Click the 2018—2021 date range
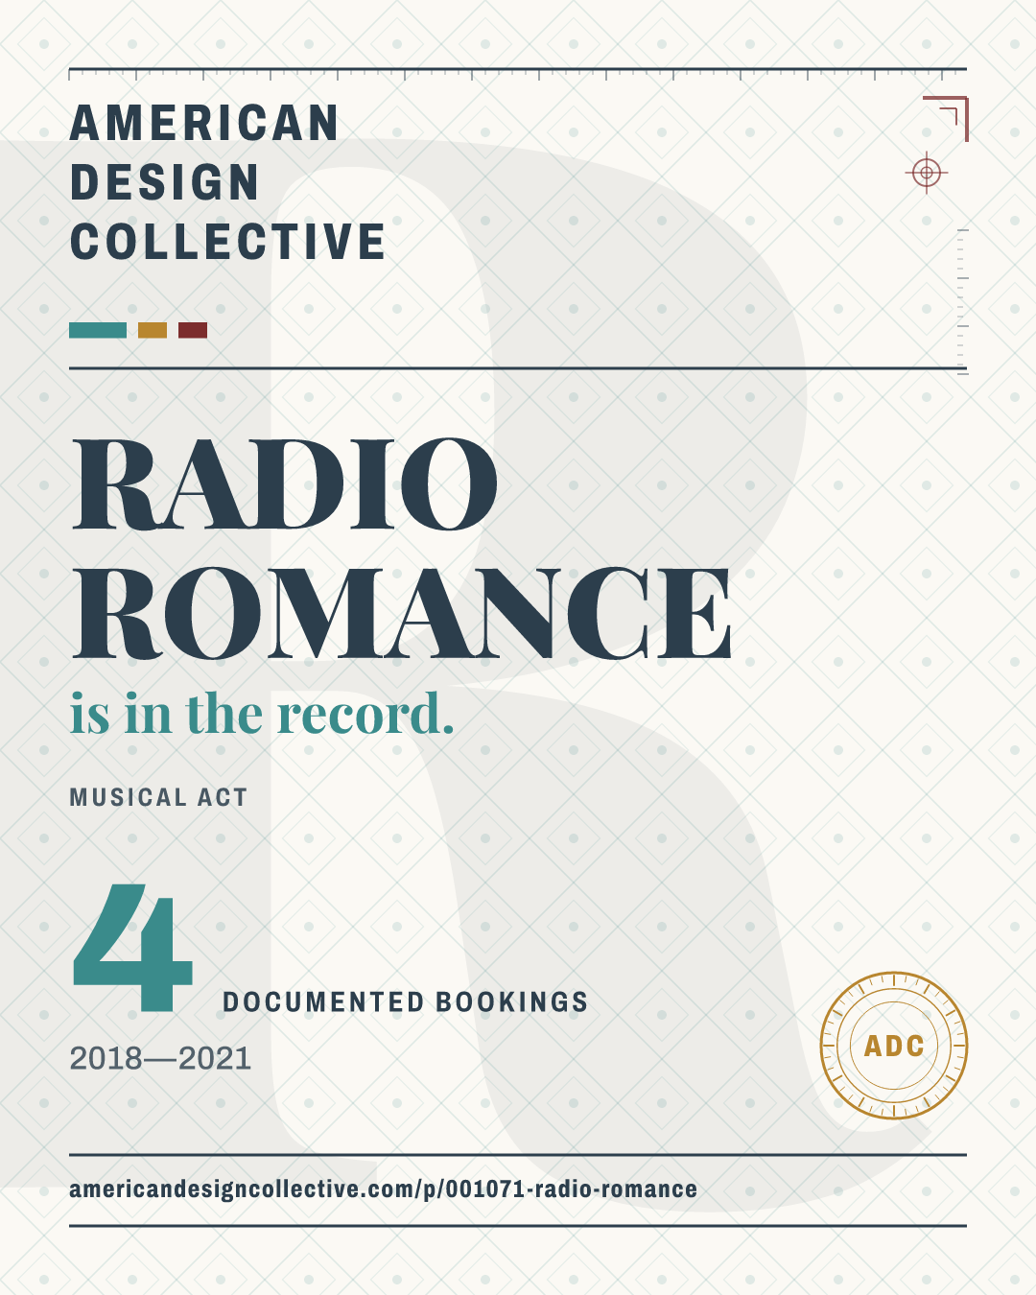 pos(160,1058)
